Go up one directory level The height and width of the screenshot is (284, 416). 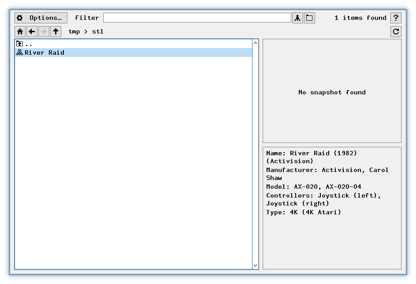(x=56, y=32)
